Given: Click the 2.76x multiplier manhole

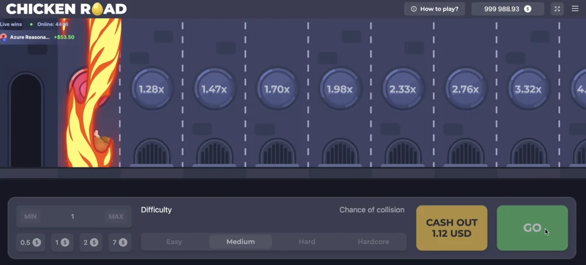Looking at the screenshot, I should tap(465, 89).
